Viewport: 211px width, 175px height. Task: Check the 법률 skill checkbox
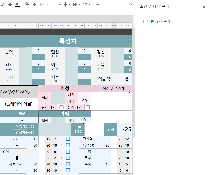pyautogui.click(x=68, y=158)
